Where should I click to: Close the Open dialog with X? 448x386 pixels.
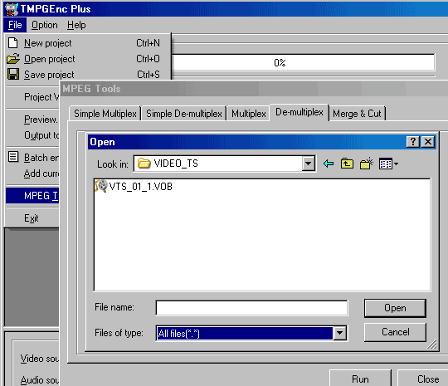(428, 141)
